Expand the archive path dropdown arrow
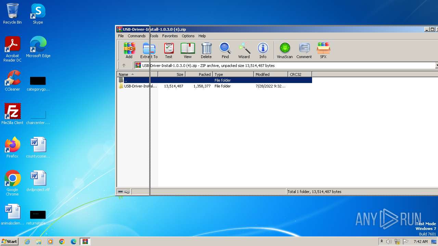This screenshot has height=246, width=438. coord(437,65)
